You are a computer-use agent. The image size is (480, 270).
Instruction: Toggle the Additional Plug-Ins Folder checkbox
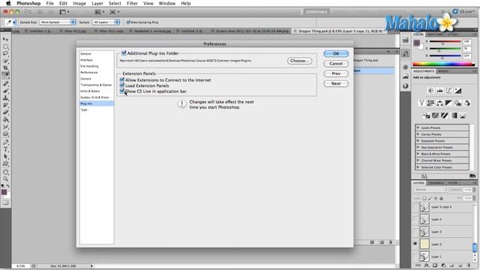[x=124, y=53]
